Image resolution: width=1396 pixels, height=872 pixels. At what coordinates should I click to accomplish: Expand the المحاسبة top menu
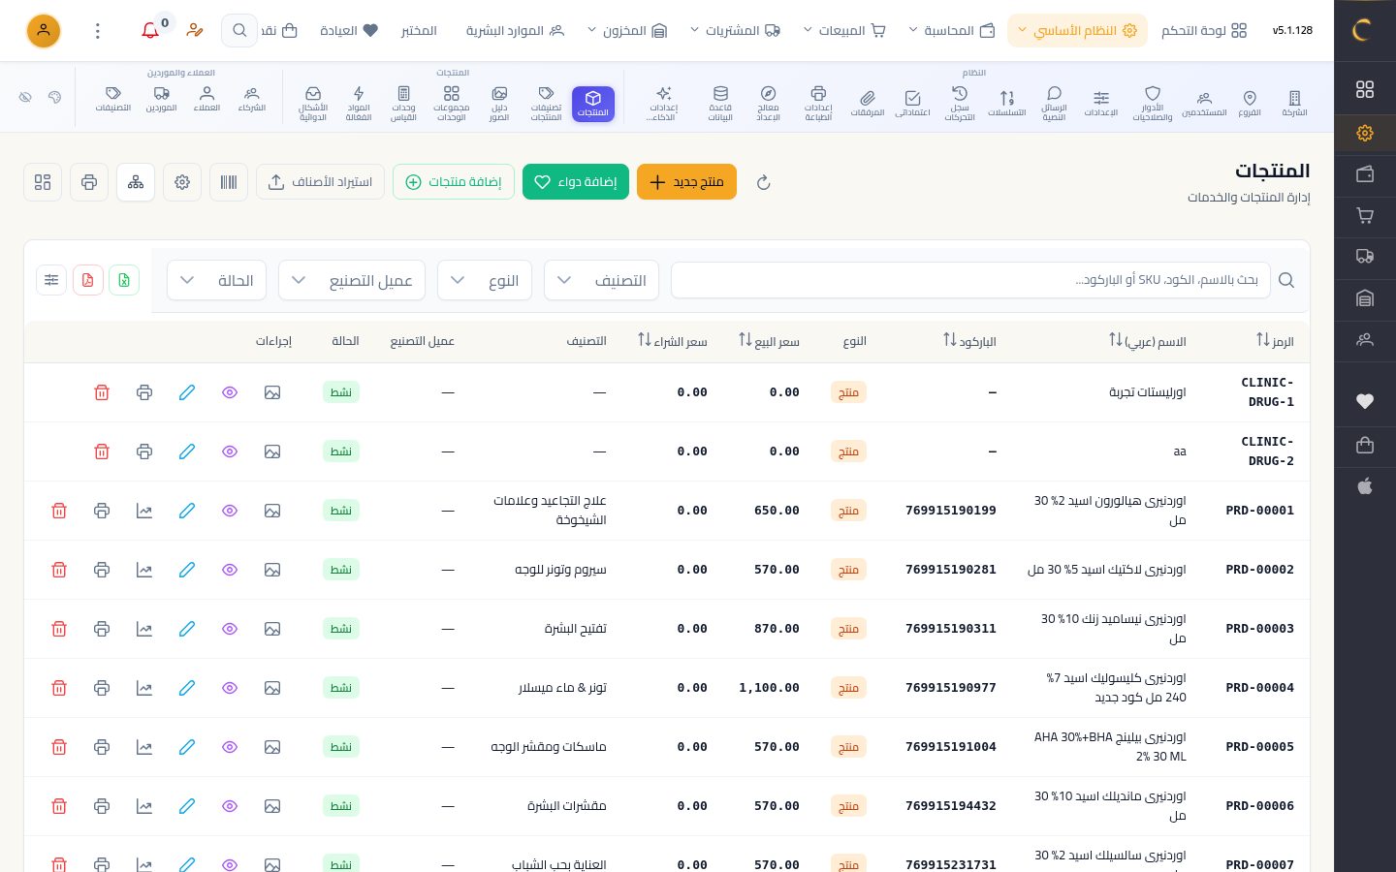pos(952,31)
